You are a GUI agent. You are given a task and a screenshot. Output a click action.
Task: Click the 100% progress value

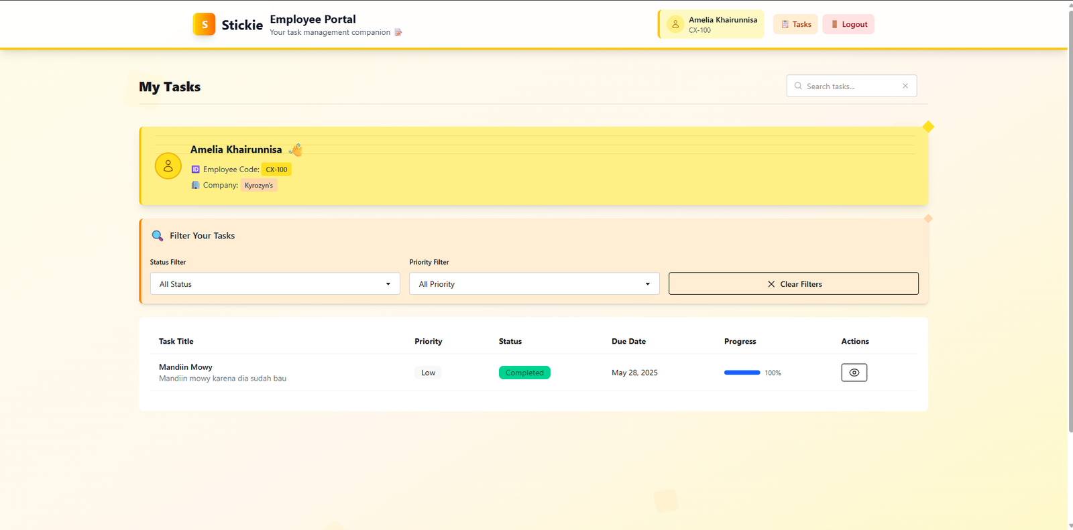773,373
